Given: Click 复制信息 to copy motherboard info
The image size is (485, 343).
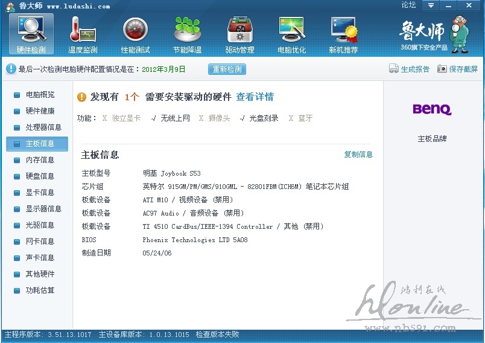Looking at the screenshot, I should (358, 154).
